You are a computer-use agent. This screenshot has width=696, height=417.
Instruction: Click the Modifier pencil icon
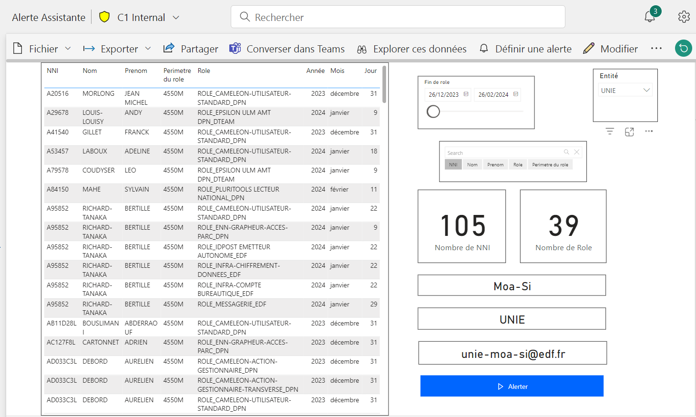[x=589, y=48]
